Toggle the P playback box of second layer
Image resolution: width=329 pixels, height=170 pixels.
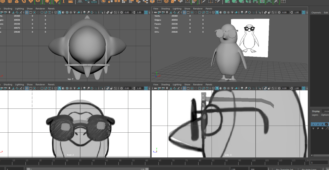coord(318,128)
